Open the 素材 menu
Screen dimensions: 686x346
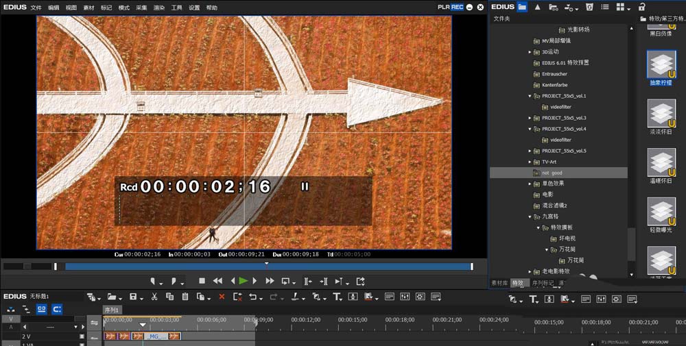[x=88, y=8]
